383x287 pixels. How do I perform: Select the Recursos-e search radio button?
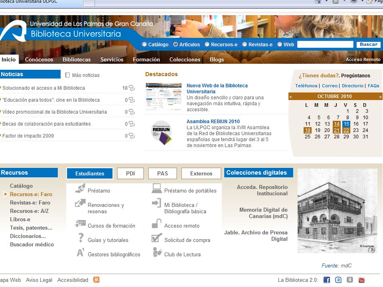207,44
